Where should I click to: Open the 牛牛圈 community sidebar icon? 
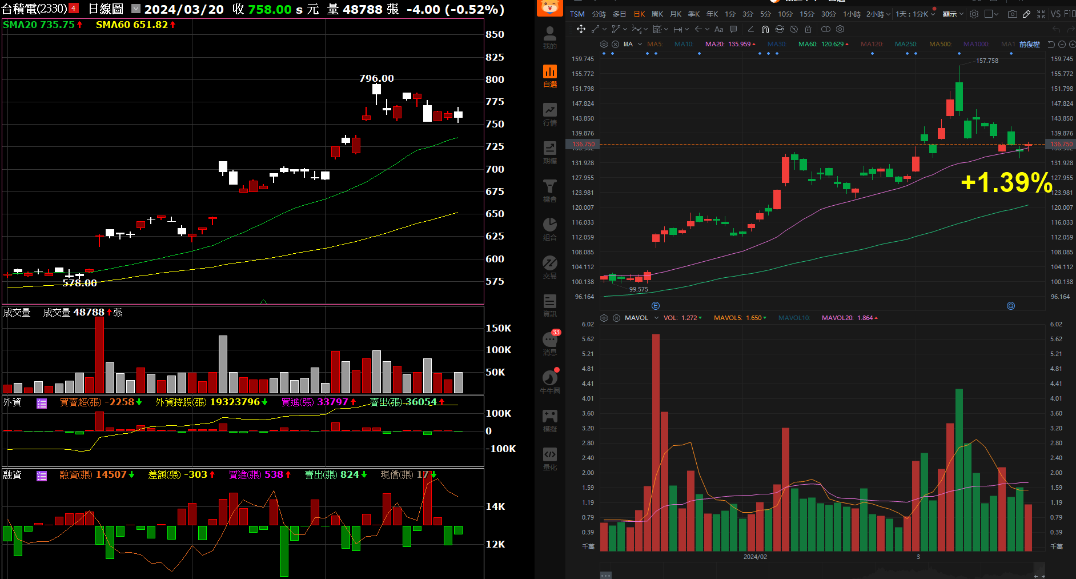549,382
